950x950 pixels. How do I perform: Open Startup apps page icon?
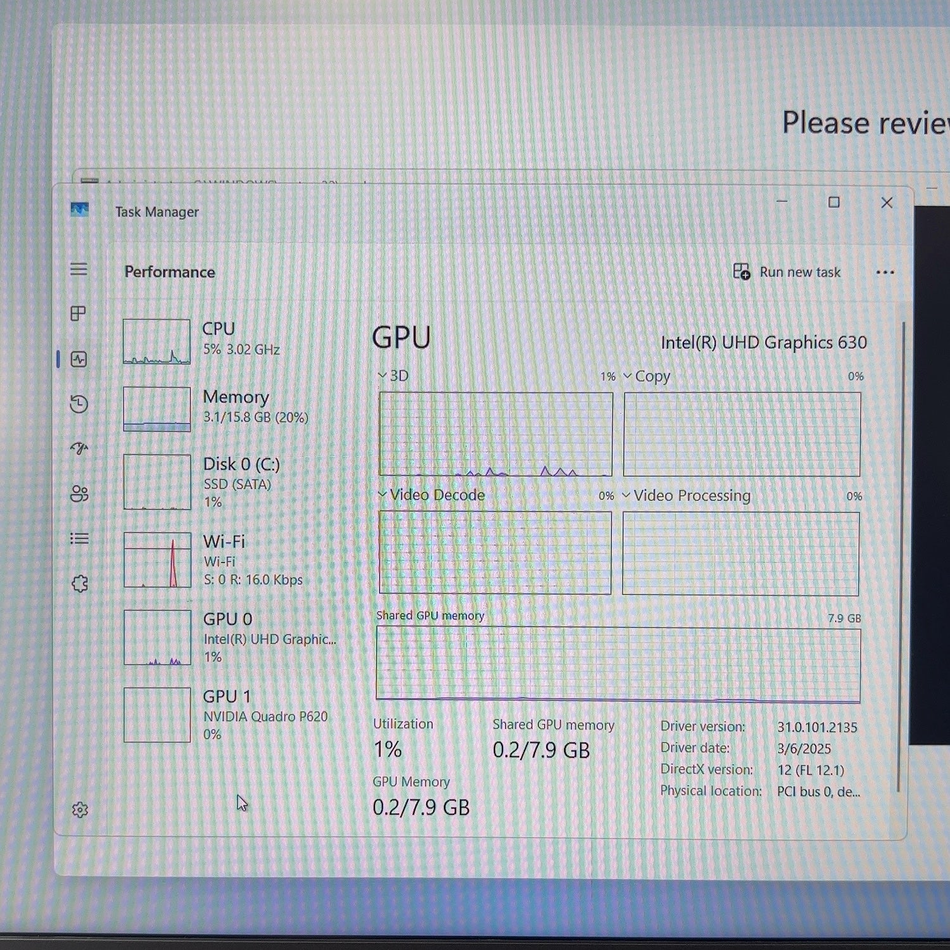(79, 449)
